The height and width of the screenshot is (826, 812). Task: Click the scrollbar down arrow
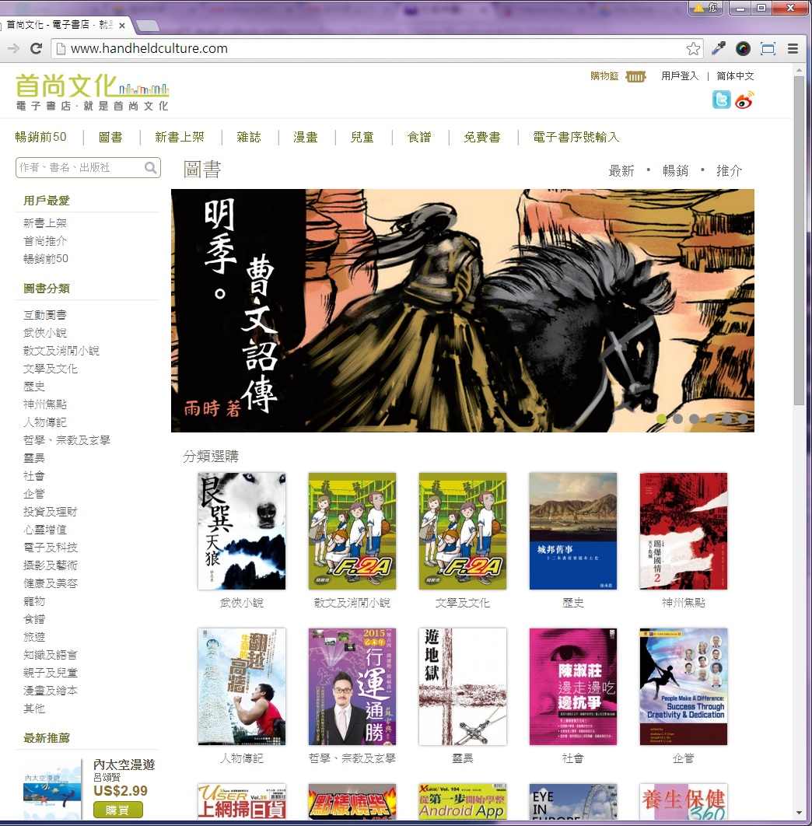pos(799,812)
